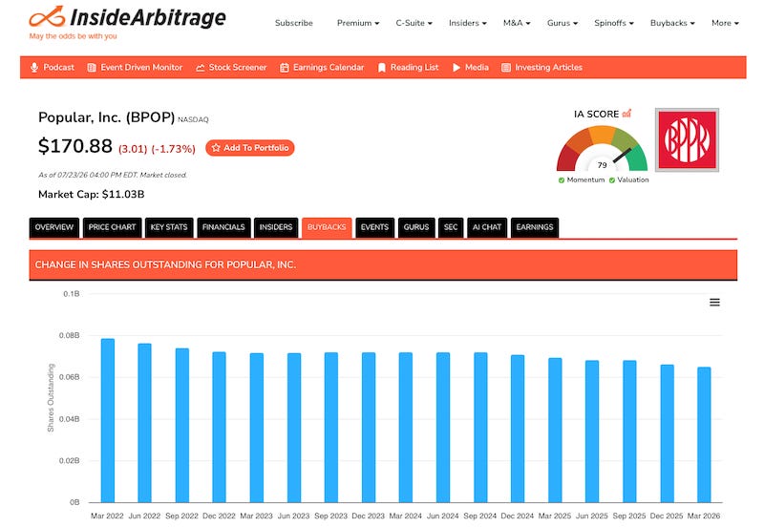Click the $170.88 stock price

coord(75,146)
